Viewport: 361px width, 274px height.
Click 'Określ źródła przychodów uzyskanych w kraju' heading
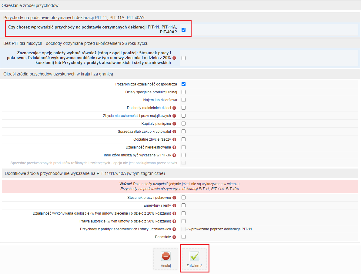coord(58,74)
